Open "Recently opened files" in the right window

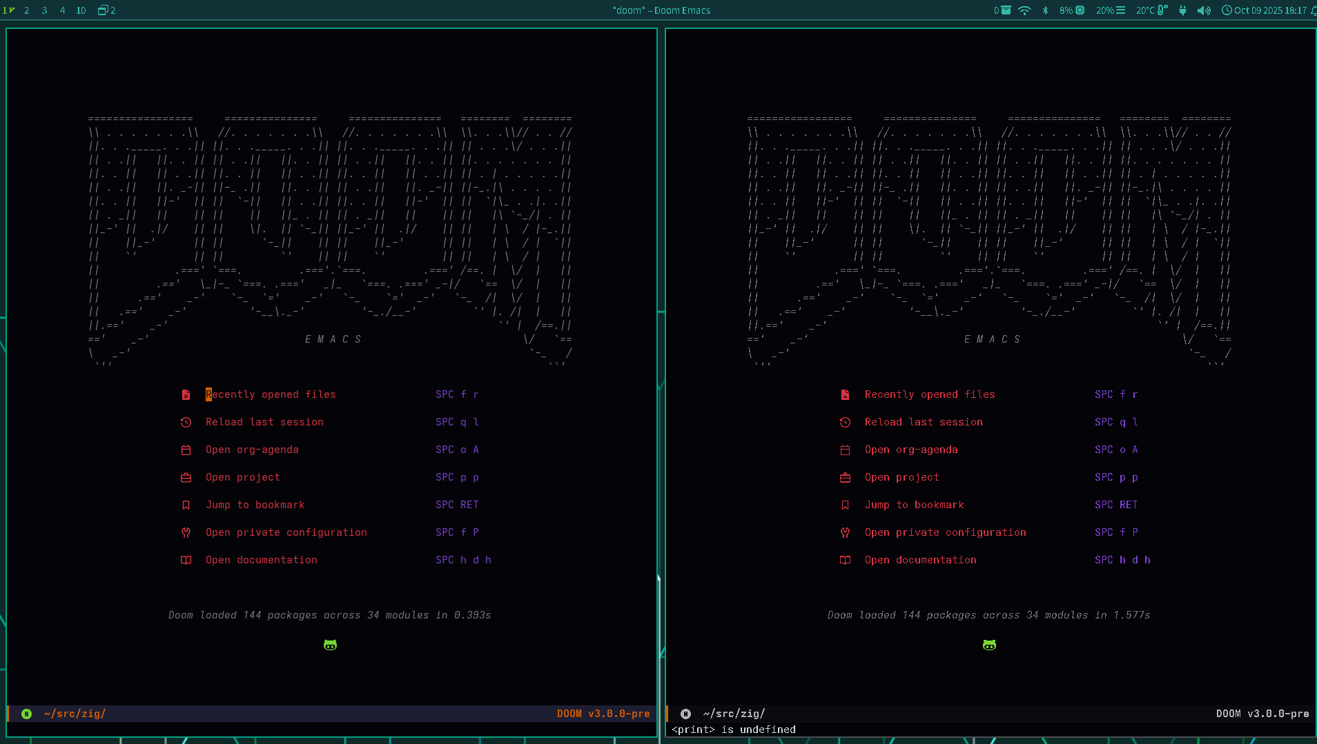click(x=929, y=394)
